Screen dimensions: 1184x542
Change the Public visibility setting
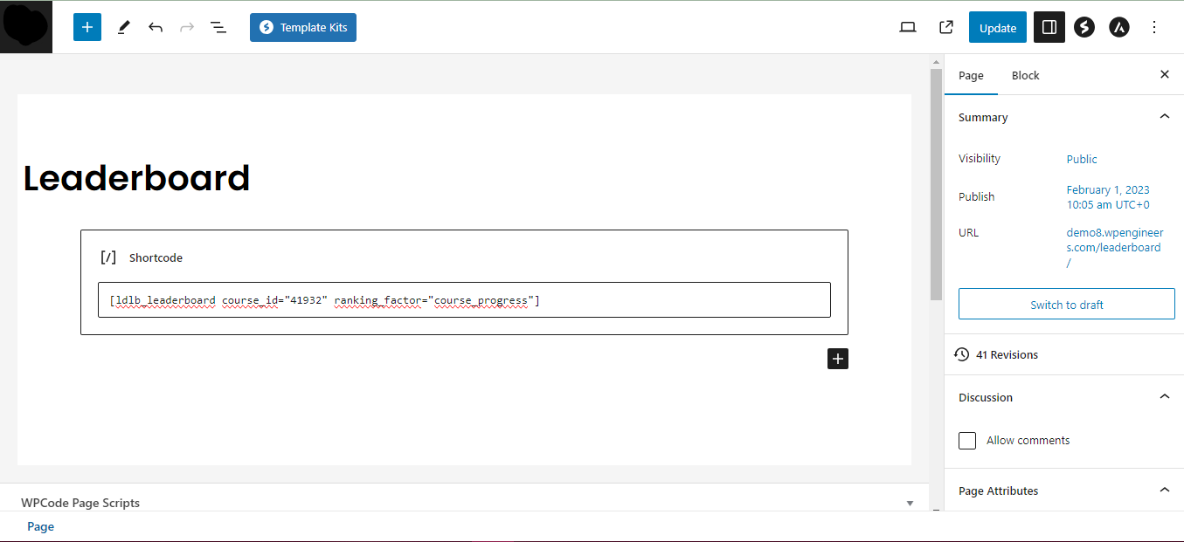[1082, 159]
